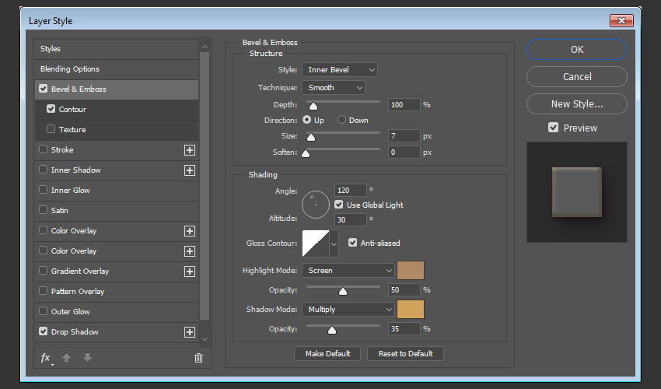This screenshot has height=389, width=661.
Task: Open the Style dropdown showing Inner Bevel
Action: [340, 70]
